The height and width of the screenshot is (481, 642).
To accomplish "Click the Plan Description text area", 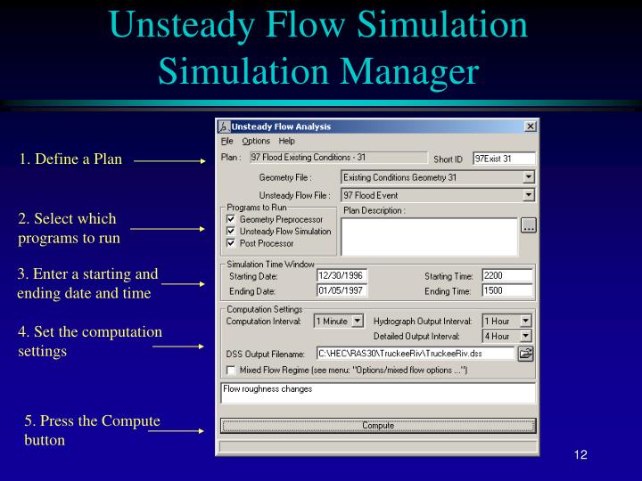I will [429, 237].
